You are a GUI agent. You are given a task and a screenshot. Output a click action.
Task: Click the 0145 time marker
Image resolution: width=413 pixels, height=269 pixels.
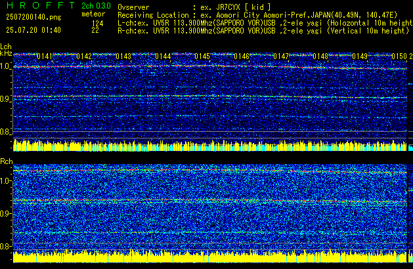point(202,56)
